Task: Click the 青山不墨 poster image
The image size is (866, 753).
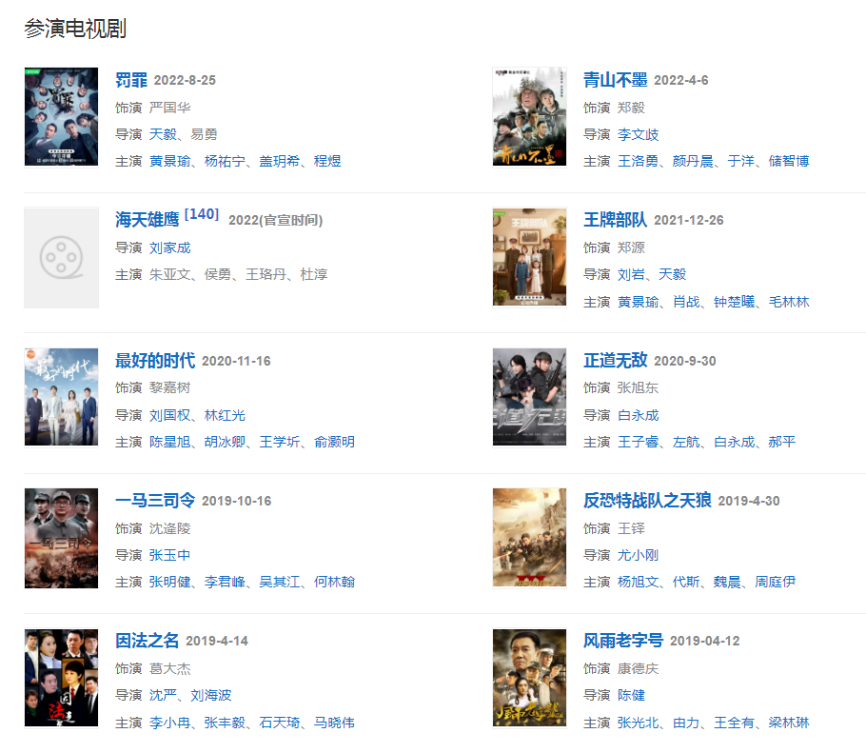Action: click(x=529, y=117)
